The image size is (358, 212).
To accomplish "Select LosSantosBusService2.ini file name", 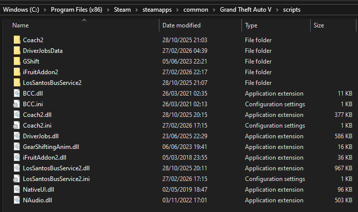I will coord(56,179).
